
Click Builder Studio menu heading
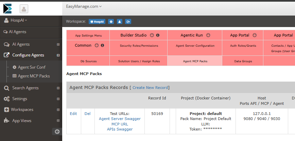pos(134,35)
